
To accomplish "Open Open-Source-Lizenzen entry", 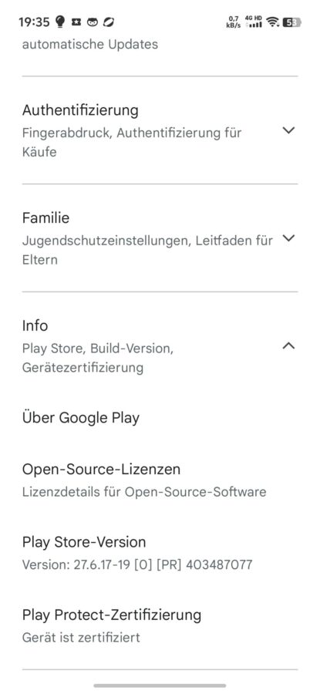I will coord(160,480).
